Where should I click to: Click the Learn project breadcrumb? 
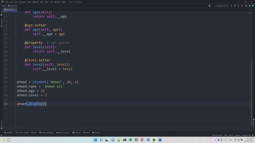[x=4, y=6]
